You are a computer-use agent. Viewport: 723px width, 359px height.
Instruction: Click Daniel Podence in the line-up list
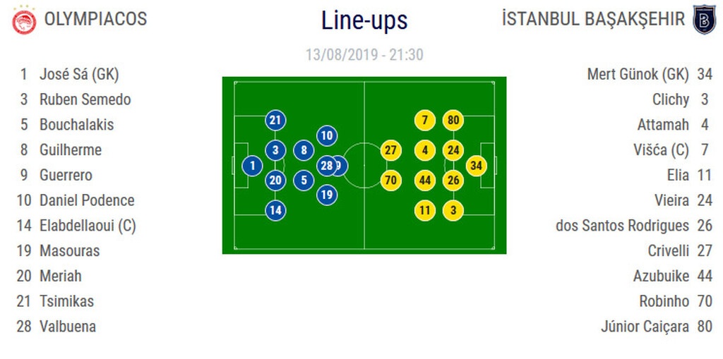point(86,200)
